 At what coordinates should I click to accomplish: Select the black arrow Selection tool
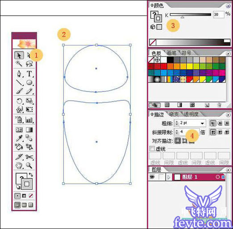[x=19, y=55]
